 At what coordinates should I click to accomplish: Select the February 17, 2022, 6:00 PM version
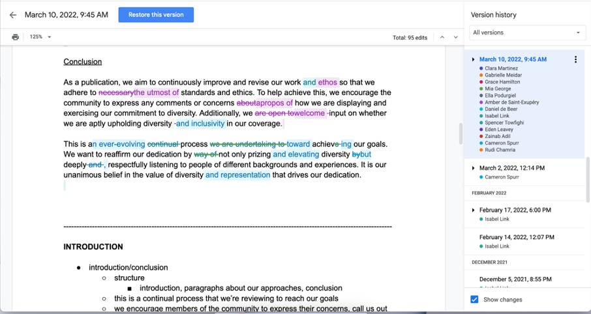pos(515,210)
